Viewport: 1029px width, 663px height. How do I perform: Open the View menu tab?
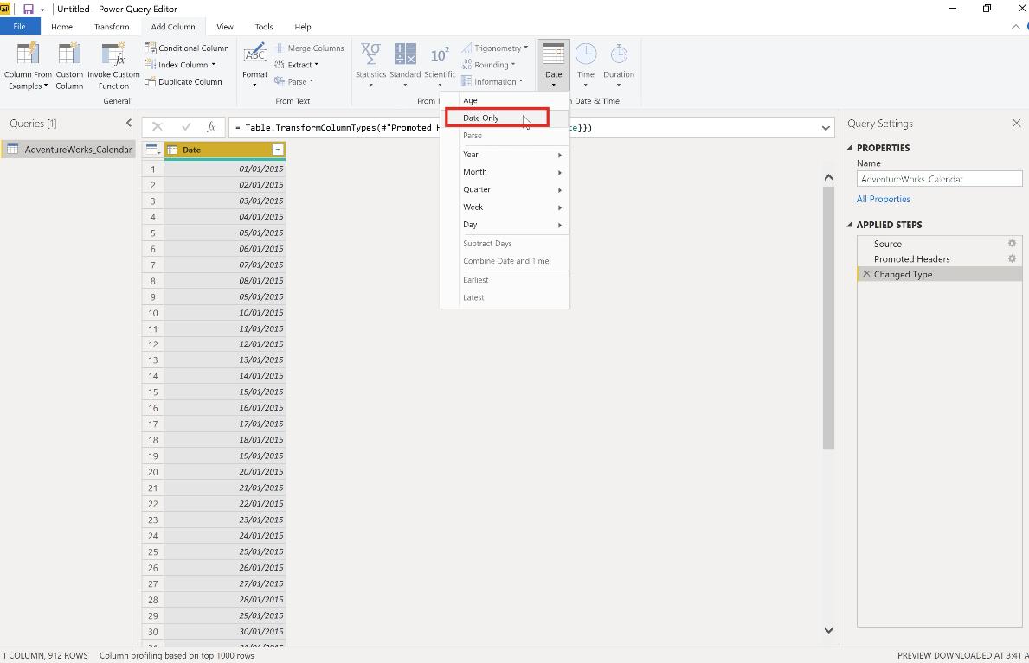click(x=224, y=26)
